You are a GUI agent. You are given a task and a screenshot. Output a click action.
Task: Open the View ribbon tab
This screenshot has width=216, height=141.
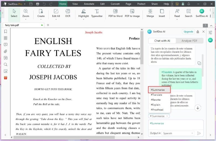pyautogui.click(x=75, y=4)
